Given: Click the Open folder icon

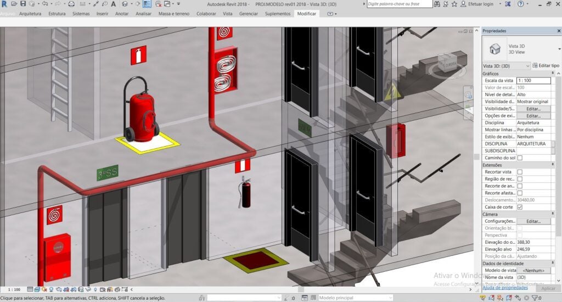Looking at the screenshot, I should tap(14, 4).
